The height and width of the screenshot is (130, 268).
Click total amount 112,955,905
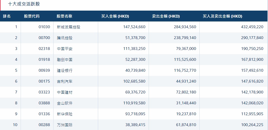pos(252,114)
